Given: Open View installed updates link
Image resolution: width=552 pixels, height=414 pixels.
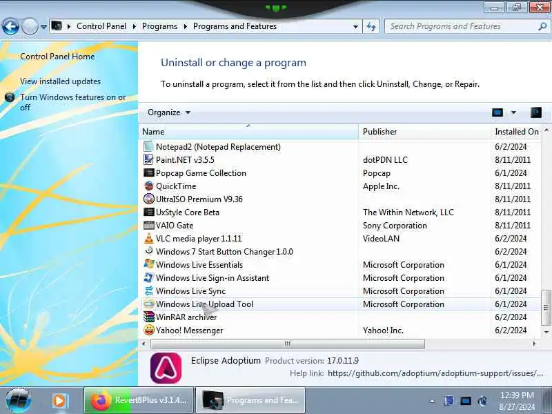Looking at the screenshot, I should [60, 81].
